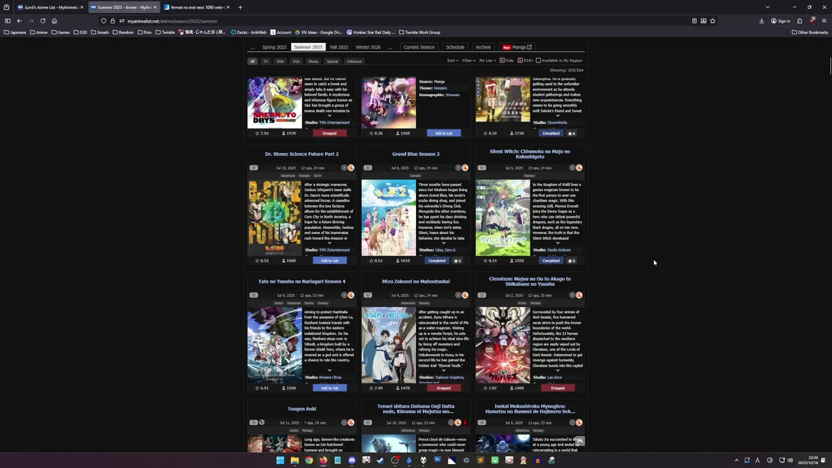The image size is (832, 468).
Task: Go back with the browser back arrow
Action: [x=19, y=21]
